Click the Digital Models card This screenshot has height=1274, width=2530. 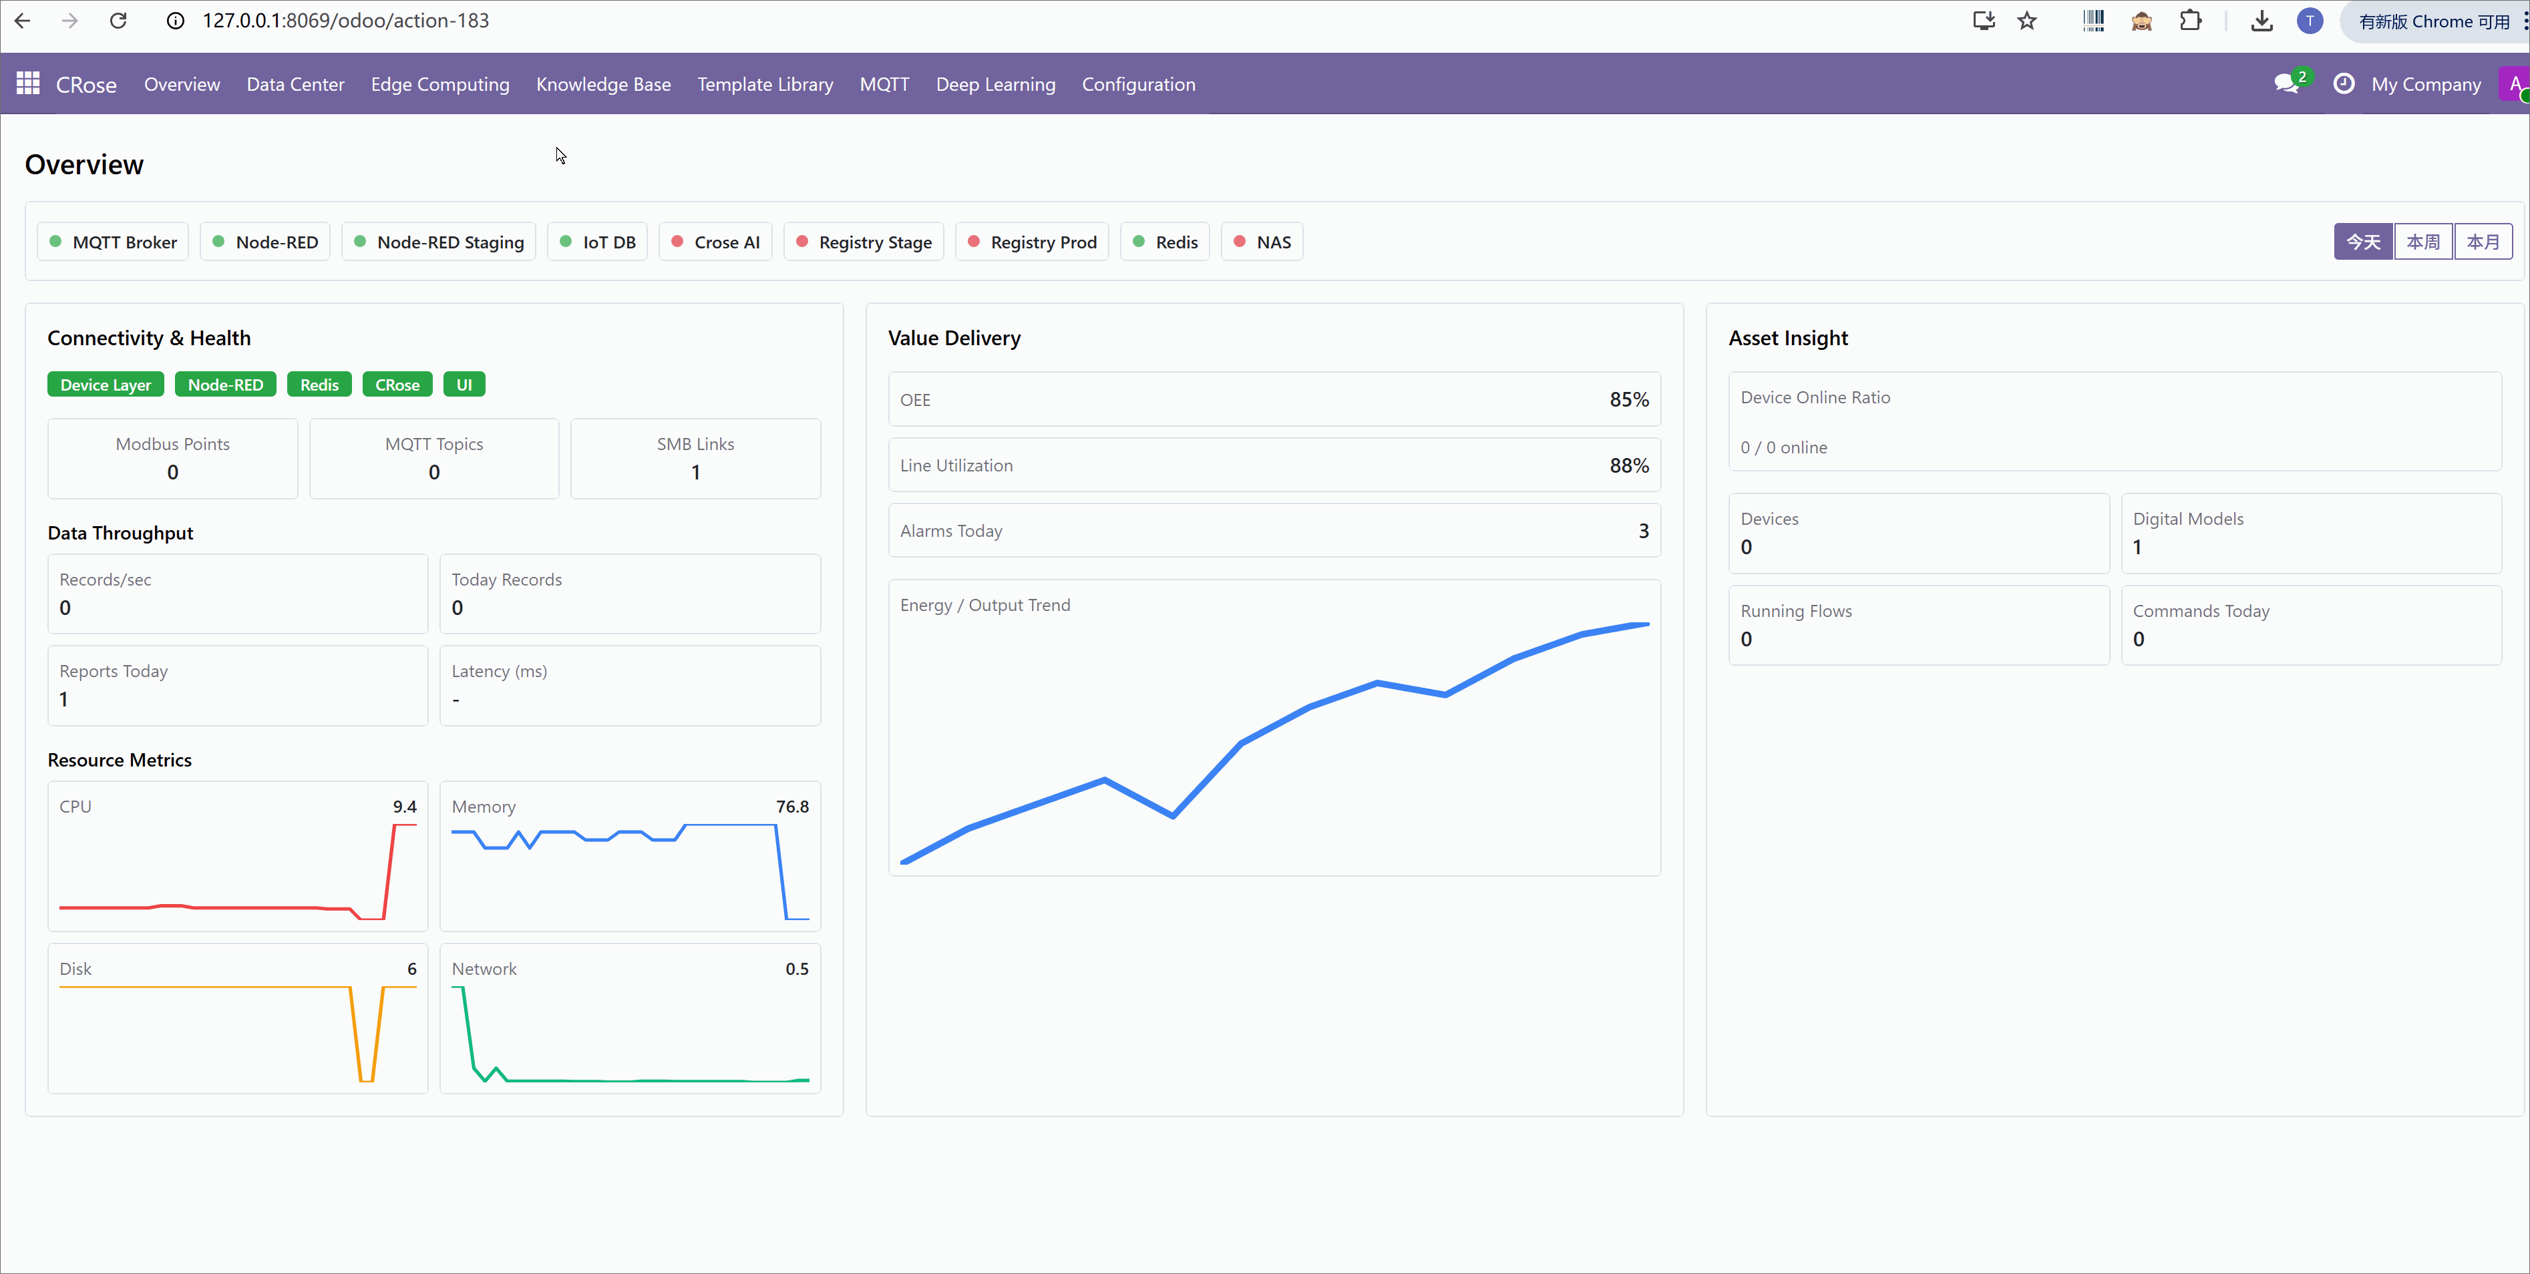(2311, 533)
